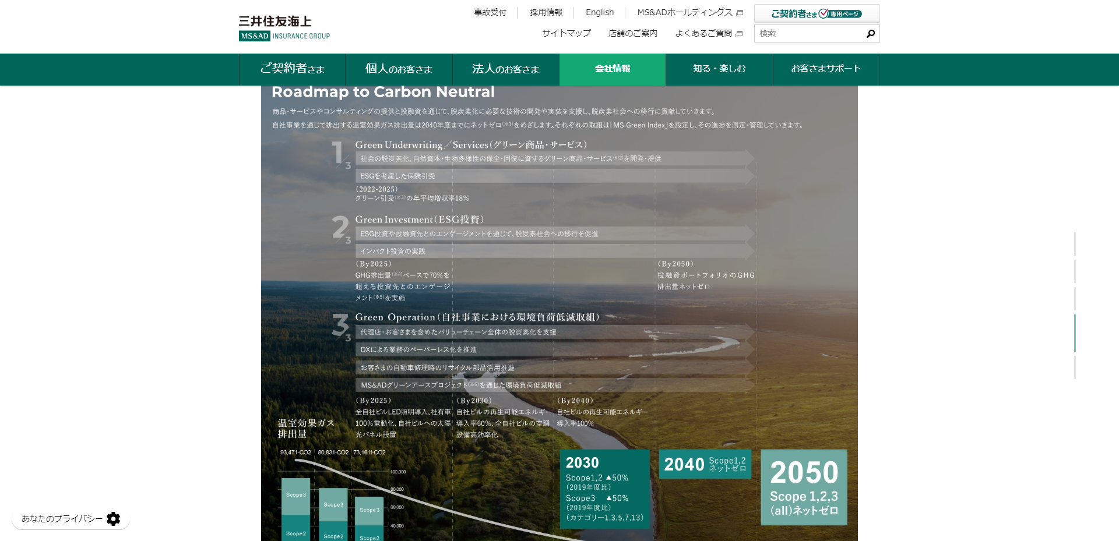1119x541 pixels.
Task: Open the サイトマップ link
Action: (566, 33)
